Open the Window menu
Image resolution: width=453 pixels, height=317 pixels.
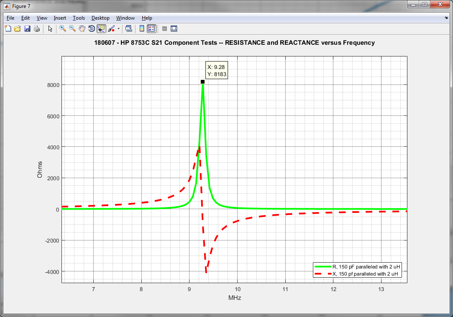(125, 18)
